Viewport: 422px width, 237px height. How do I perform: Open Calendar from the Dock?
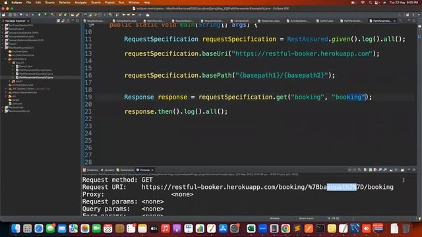point(108,228)
